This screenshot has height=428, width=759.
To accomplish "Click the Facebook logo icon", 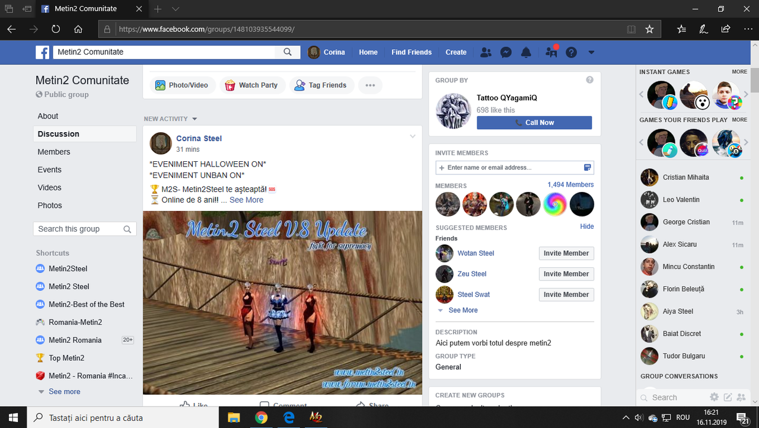I will click(x=43, y=52).
